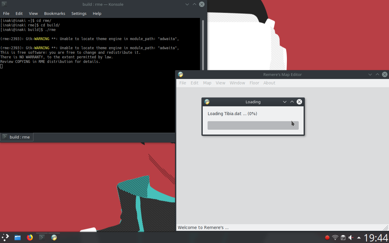Click the "cd build/" terminal line
Image resolution: width=389 pixels, height=243 pixels.
click(30, 25)
